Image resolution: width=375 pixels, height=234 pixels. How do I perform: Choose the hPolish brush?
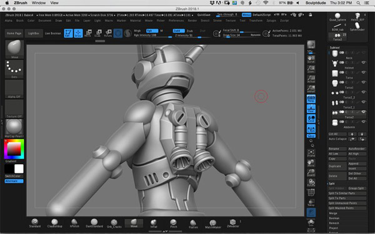[74, 223]
